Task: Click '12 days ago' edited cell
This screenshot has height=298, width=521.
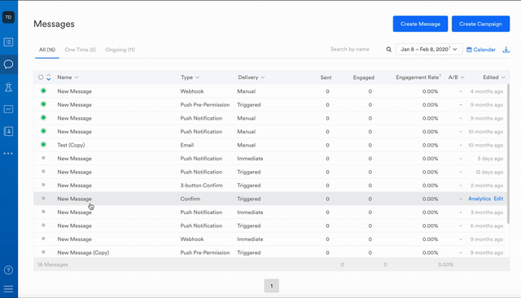Action: click(489, 172)
